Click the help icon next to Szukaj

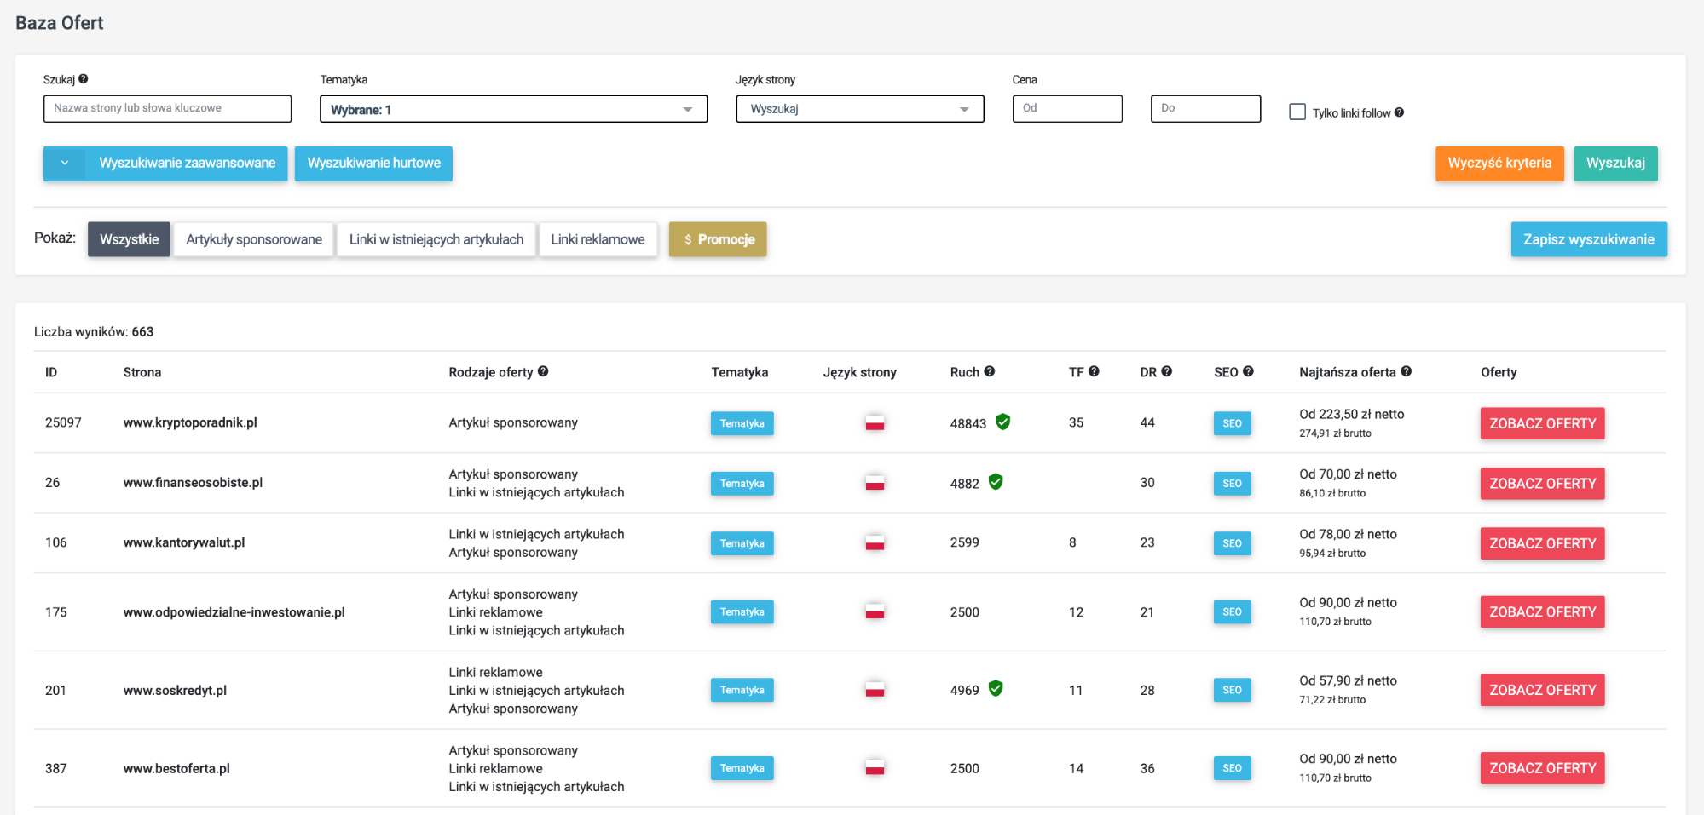pyautogui.click(x=84, y=79)
